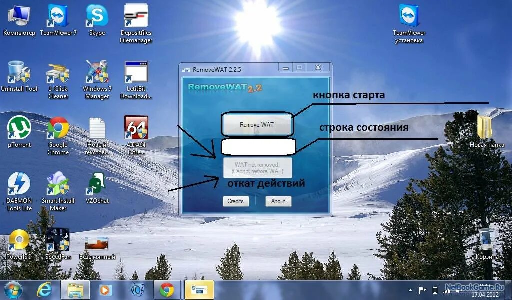Select the Skype desktop shortcut

[97, 20]
